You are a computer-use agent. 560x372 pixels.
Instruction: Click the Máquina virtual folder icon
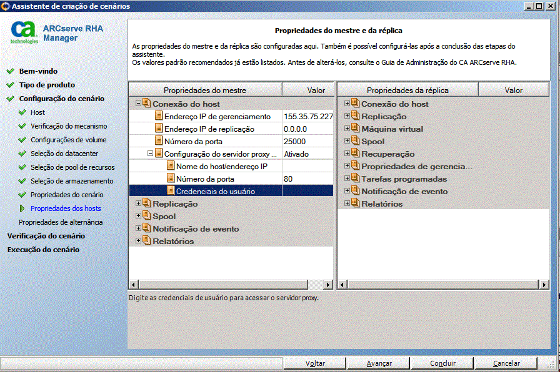356,128
